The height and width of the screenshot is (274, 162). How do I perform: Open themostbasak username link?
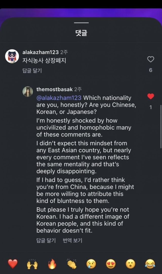[x=54, y=89]
